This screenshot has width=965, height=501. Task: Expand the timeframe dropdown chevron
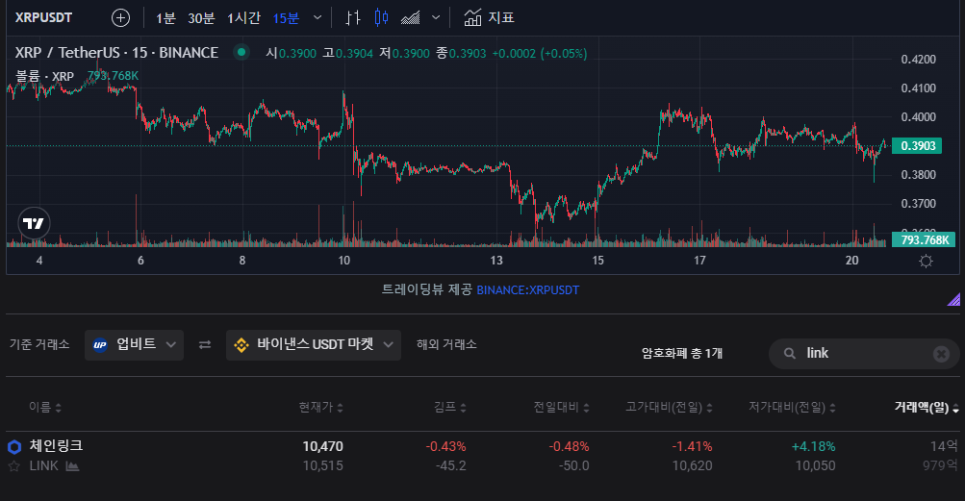pyautogui.click(x=317, y=18)
